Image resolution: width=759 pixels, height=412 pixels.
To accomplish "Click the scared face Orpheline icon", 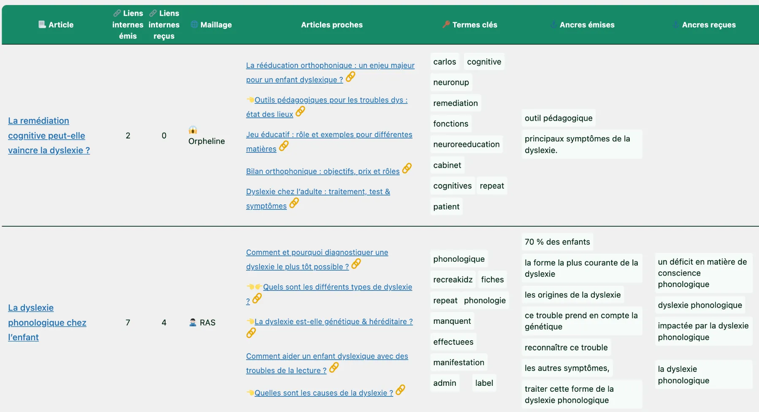I will pos(193,130).
